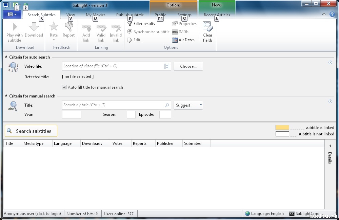Image resolution: width=339 pixels, height=220 pixels.
Task: Click the Valid link icon
Action: 101,28
